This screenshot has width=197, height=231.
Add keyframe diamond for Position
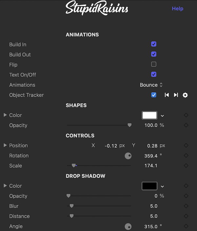tap(186, 145)
